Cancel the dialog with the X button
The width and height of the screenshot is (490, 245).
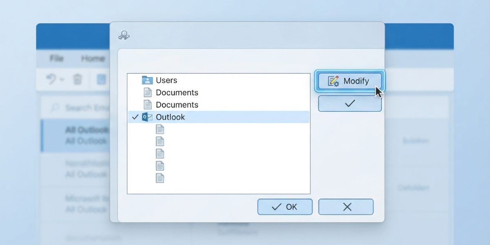pyautogui.click(x=346, y=207)
